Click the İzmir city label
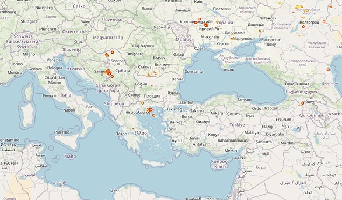The height and width of the screenshot is (200, 342). (171, 129)
